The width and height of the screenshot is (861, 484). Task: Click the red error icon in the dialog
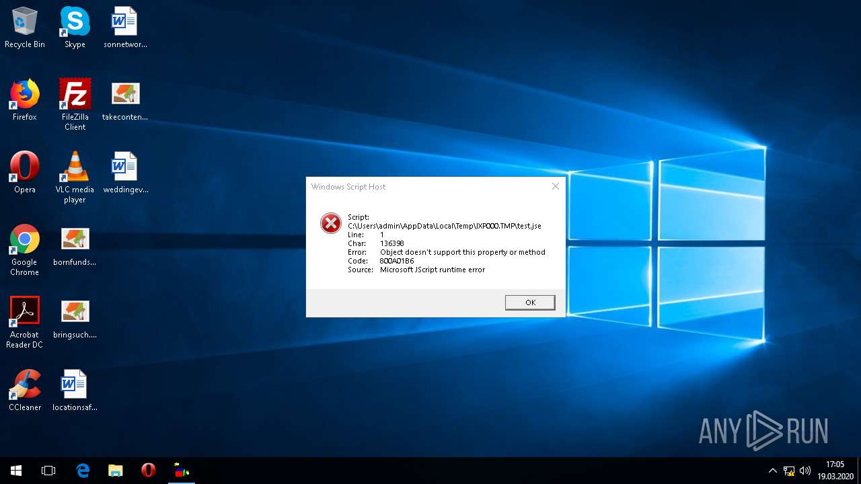[331, 223]
